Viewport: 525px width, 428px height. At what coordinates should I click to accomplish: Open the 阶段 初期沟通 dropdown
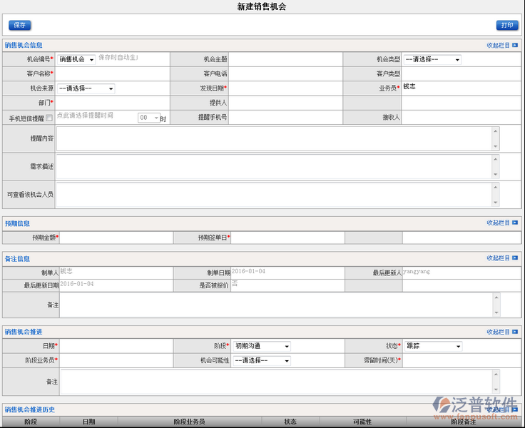pos(262,346)
